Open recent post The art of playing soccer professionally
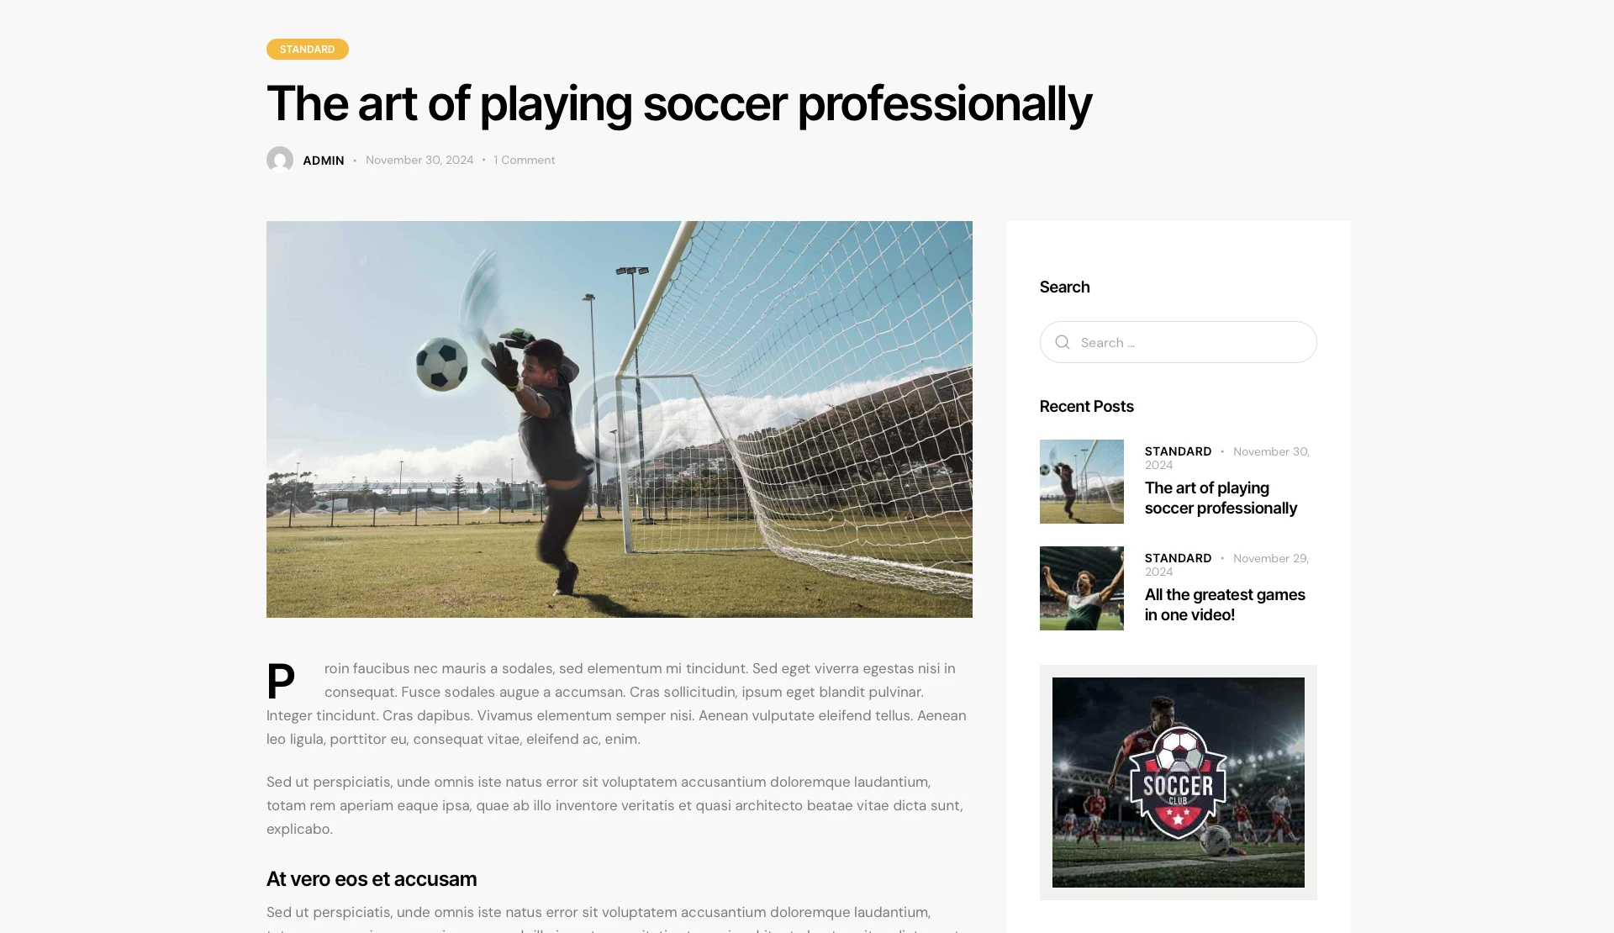The width and height of the screenshot is (1614, 933). [1221, 498]
